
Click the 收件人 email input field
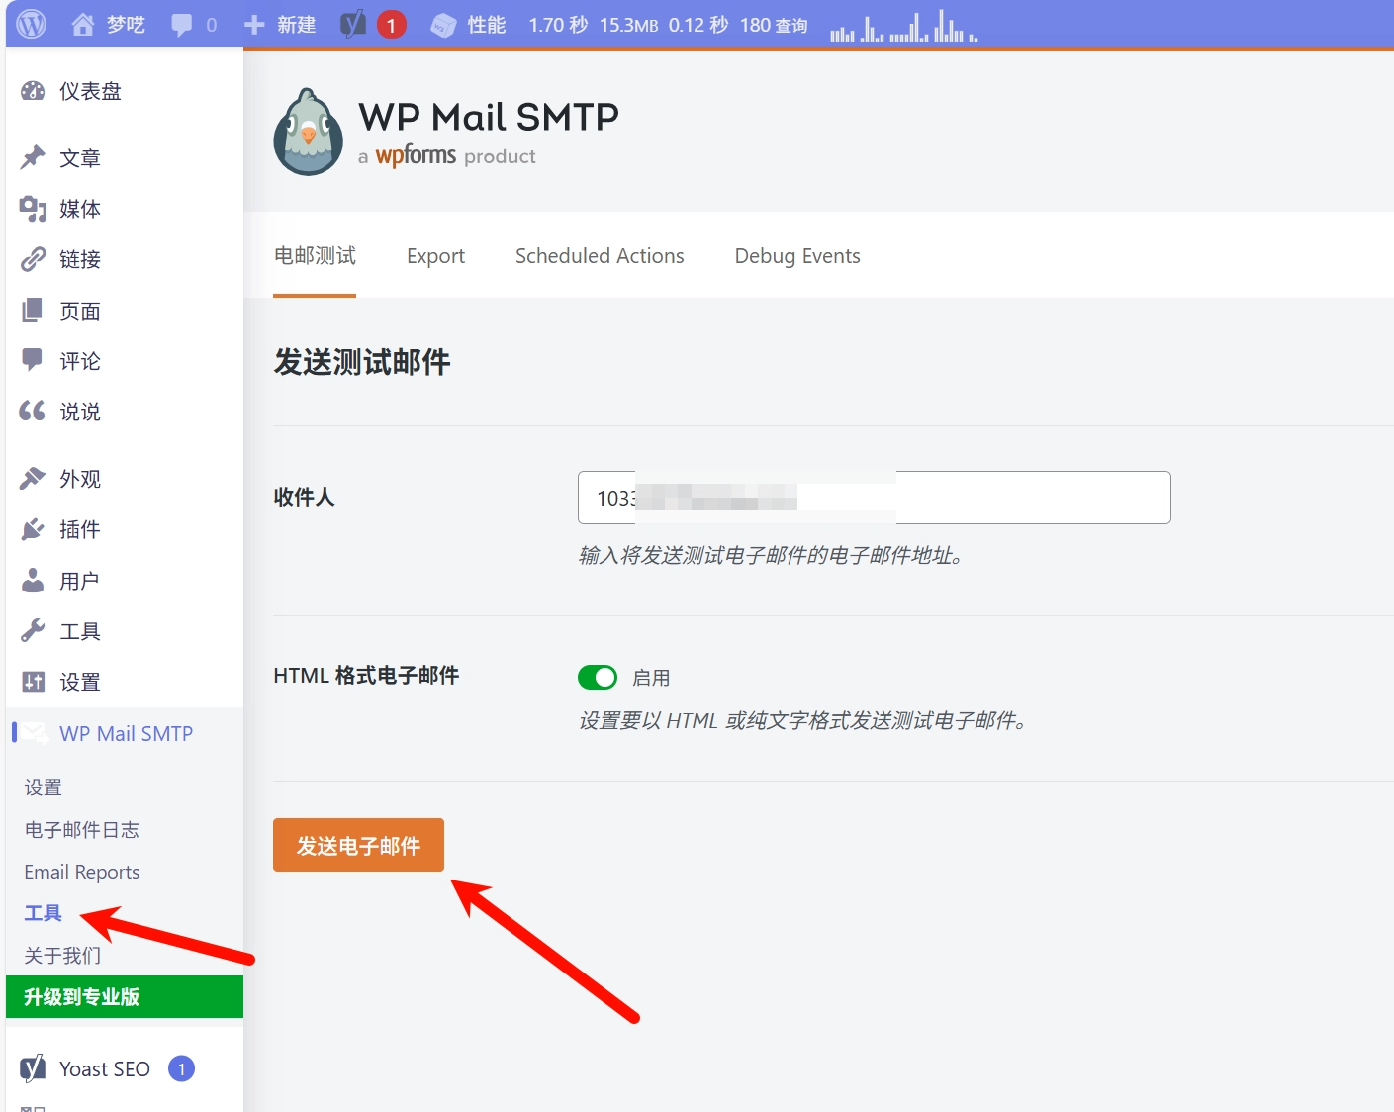coord(875,498)
